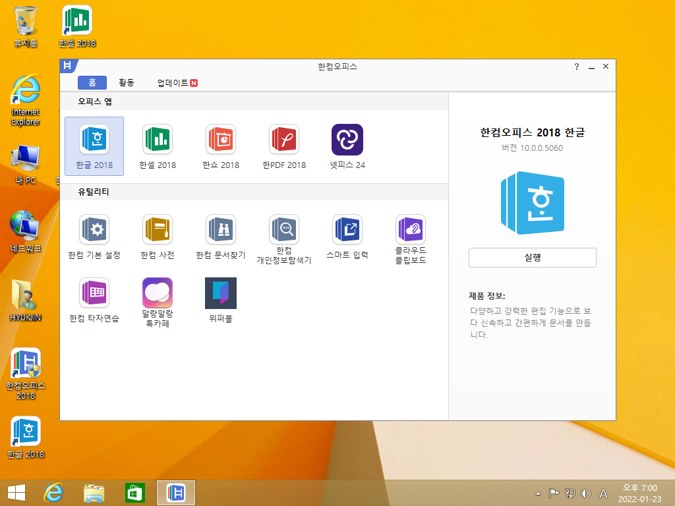
Task: Open 한컴 개인정보탐색기 utility
Action: [284, 239]
